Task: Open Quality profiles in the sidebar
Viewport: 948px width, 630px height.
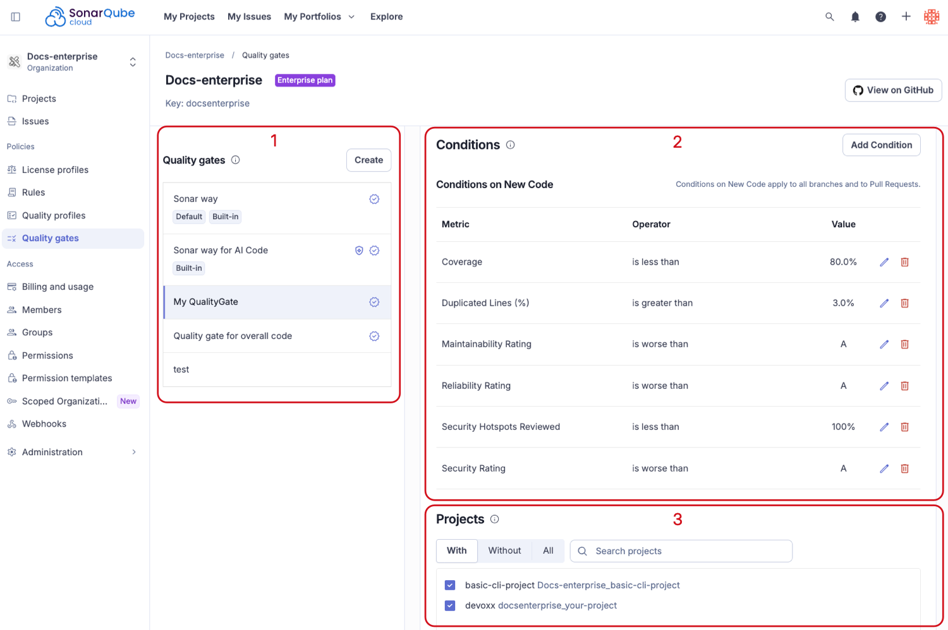Action: point(72,215)
